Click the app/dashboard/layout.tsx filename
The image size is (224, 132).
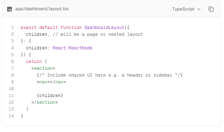pyautogui.click(x=42, y=9)
